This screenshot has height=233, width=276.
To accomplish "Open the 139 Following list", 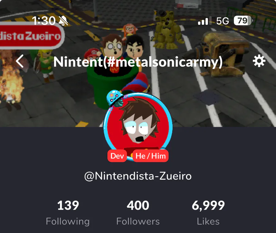I will 68,213.
